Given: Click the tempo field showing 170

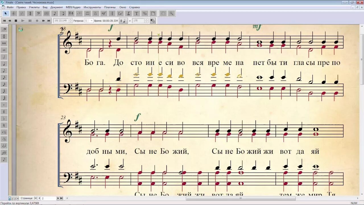Looking at the screenshot, I should click(138, 21).
